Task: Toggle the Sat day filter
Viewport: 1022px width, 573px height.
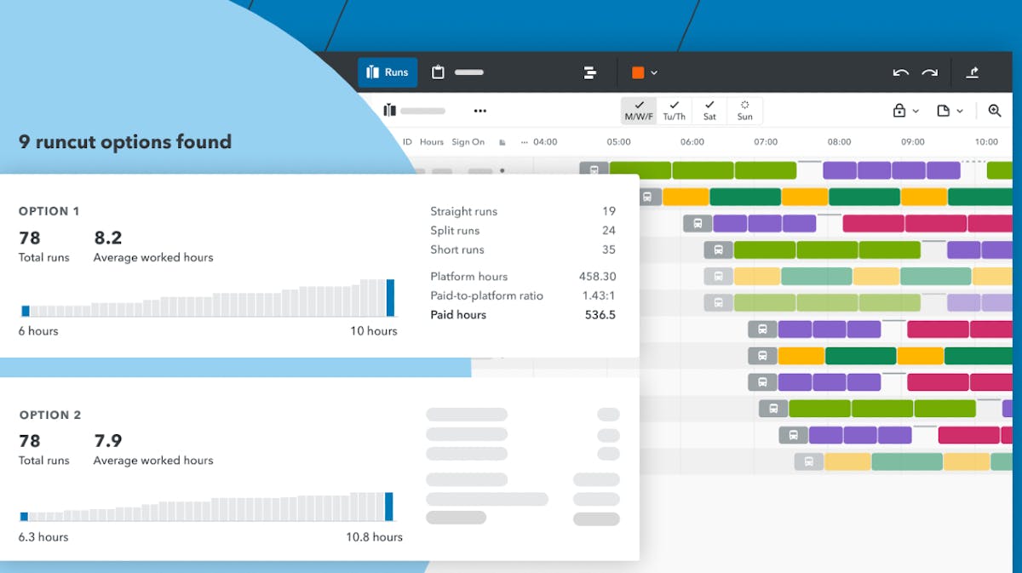Action: click(709, 110)
